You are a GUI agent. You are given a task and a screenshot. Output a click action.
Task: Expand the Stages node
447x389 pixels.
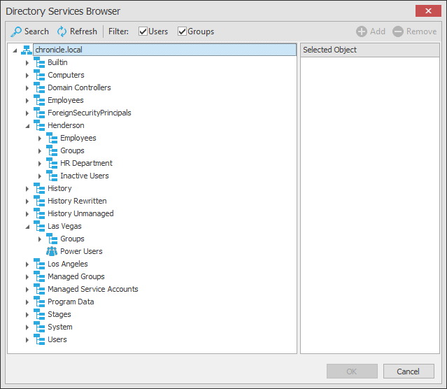coord(27,315)
